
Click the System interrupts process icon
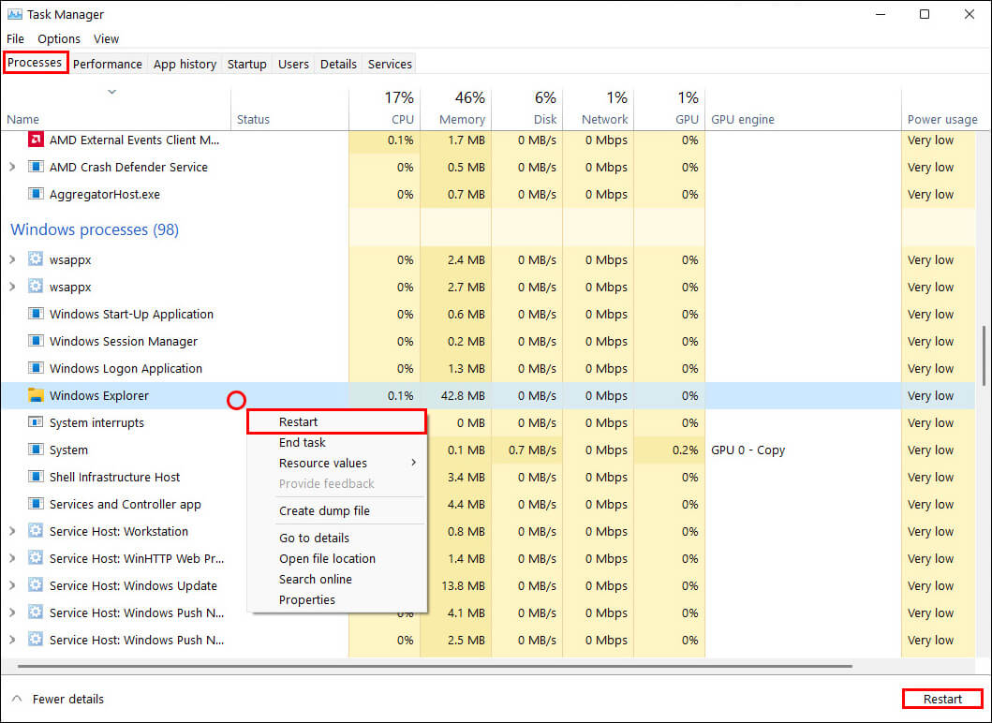(x=36, y=422)
